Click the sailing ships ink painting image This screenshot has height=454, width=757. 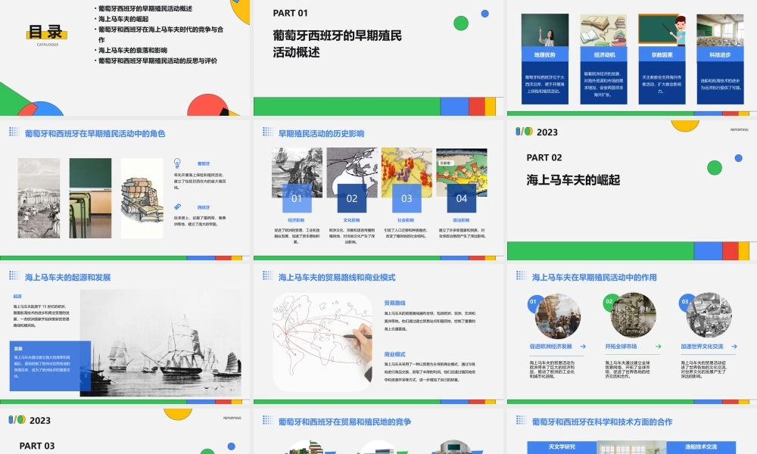click(x=160, y=343)
